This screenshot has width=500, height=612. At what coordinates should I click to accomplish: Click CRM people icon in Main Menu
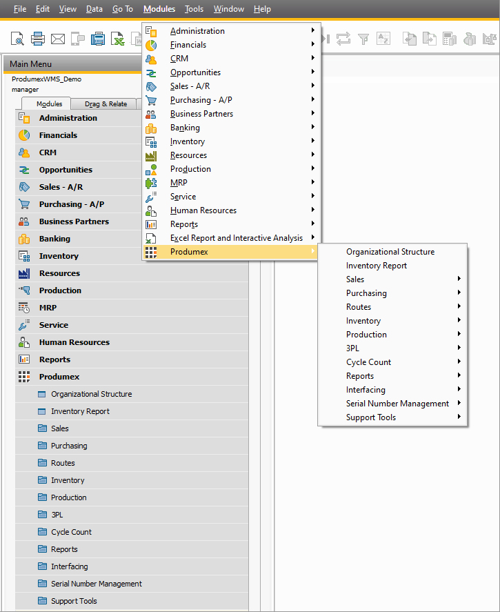click(24, 152)
